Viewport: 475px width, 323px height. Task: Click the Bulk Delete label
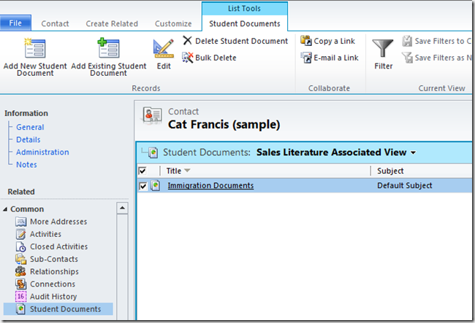216,58
